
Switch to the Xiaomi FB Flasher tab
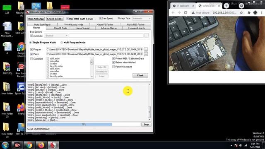105,24
